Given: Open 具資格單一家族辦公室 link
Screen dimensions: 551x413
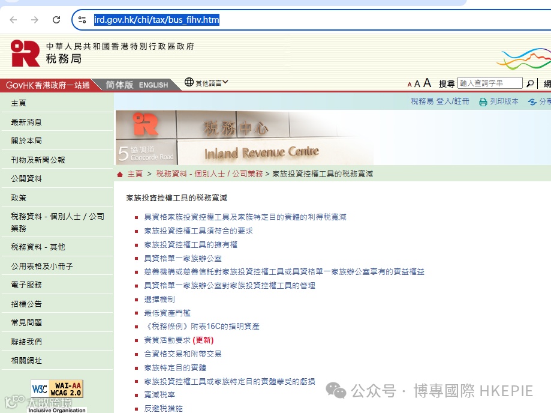Looking at the screenshot, I should (x=183, y=258).
